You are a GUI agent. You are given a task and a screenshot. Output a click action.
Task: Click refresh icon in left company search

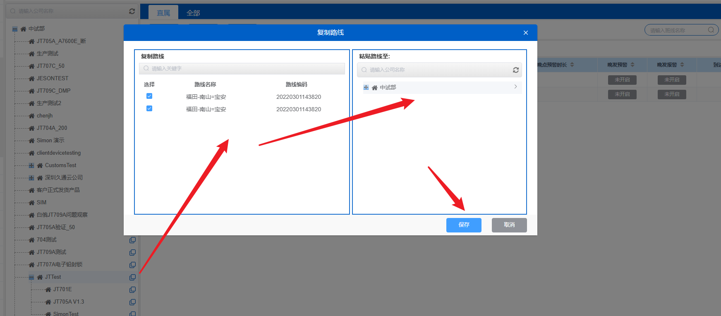point(132,11)
